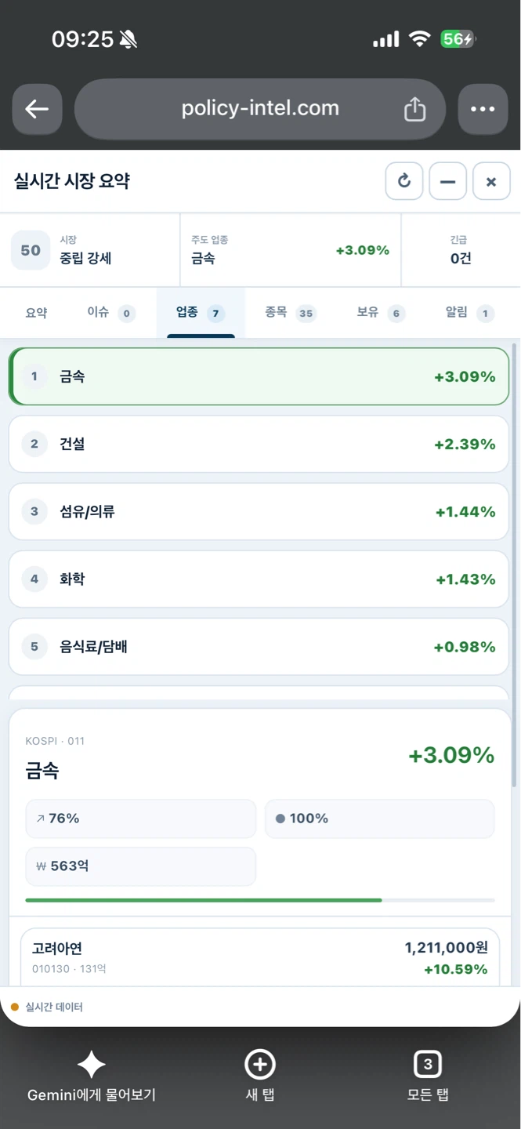Click the green 금속 progress bar
This screenshot has height=1129, width=521.
[204, 900]
